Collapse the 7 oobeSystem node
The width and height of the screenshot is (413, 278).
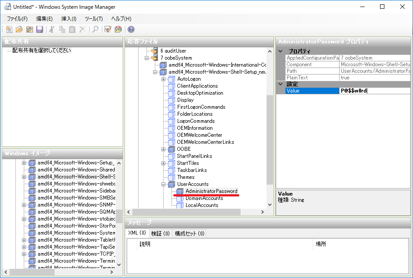click(x=147, y=58)
